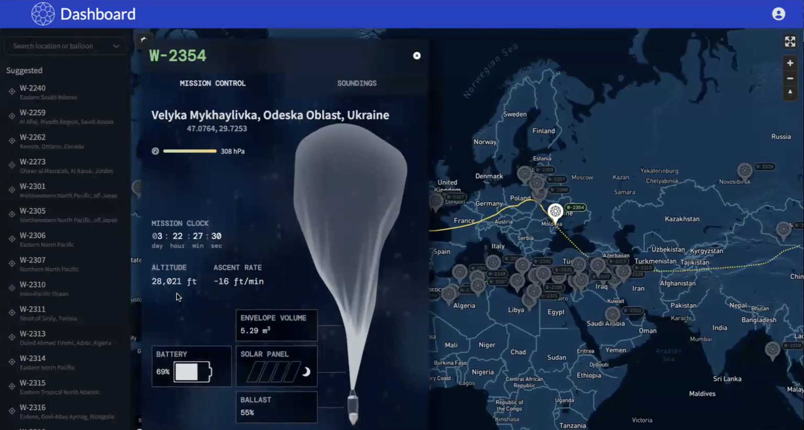804x430 pixels.
Task: Zoom in on the map
Action: point(790,63)
